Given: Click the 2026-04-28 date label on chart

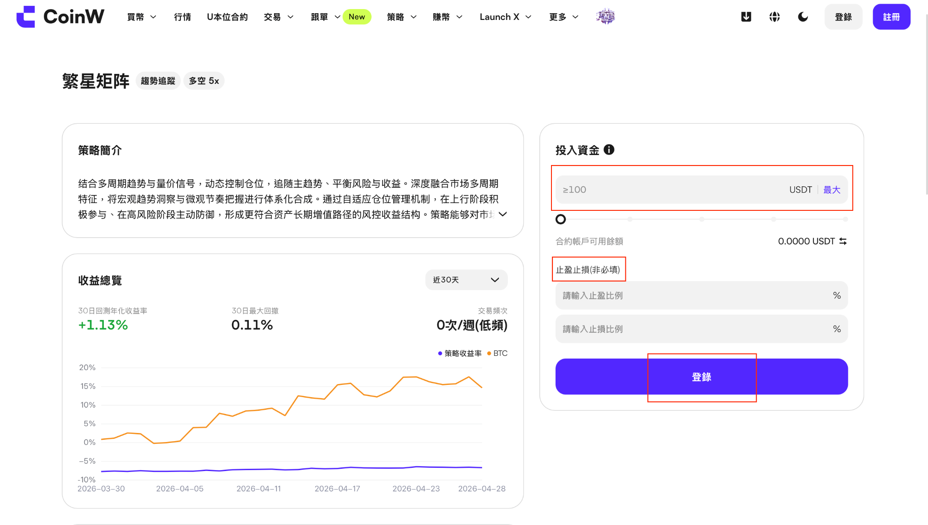Looking at the screenshot, I should 482,489.
